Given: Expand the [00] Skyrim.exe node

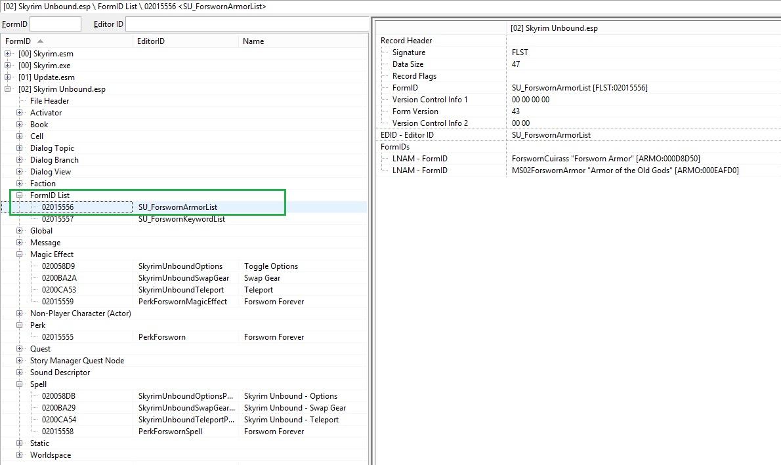Looking at the screenshot, I should 7,65.
